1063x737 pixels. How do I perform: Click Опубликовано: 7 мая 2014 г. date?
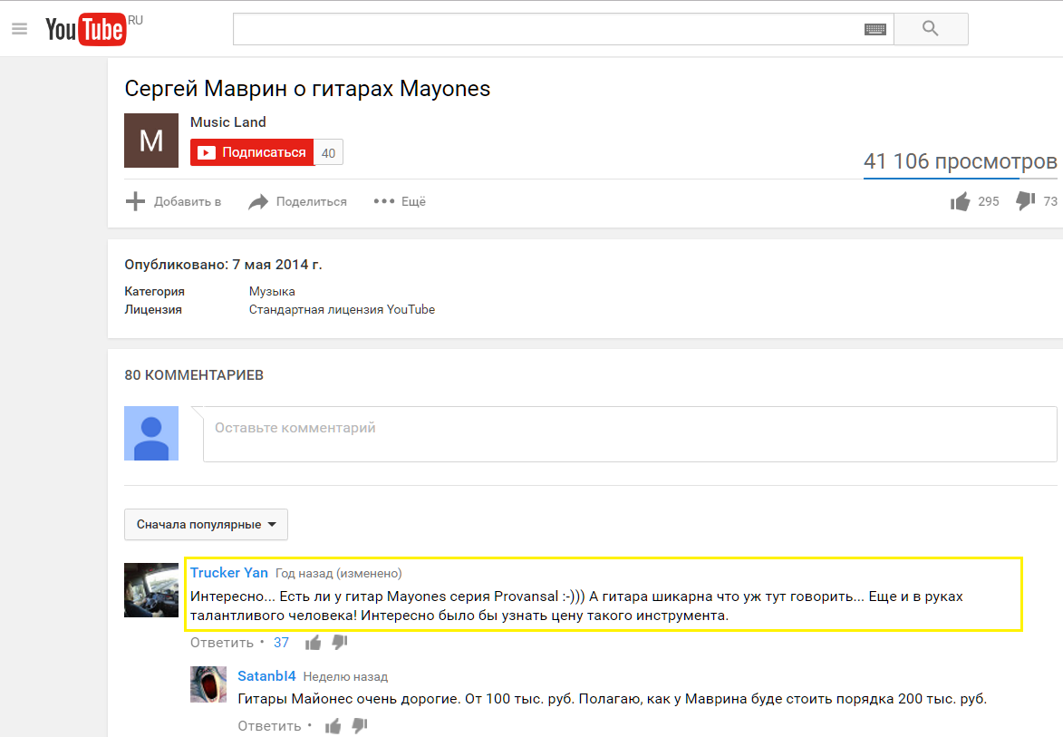[223, 265]
